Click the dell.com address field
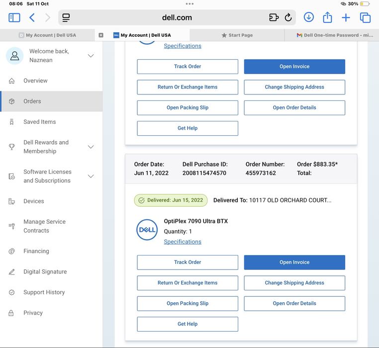Screen dimensions: 379x348 tap(177, 17)
